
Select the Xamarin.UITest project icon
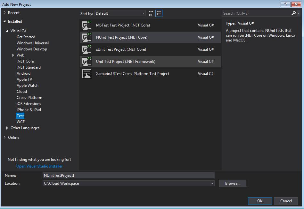tap(86, 73)
